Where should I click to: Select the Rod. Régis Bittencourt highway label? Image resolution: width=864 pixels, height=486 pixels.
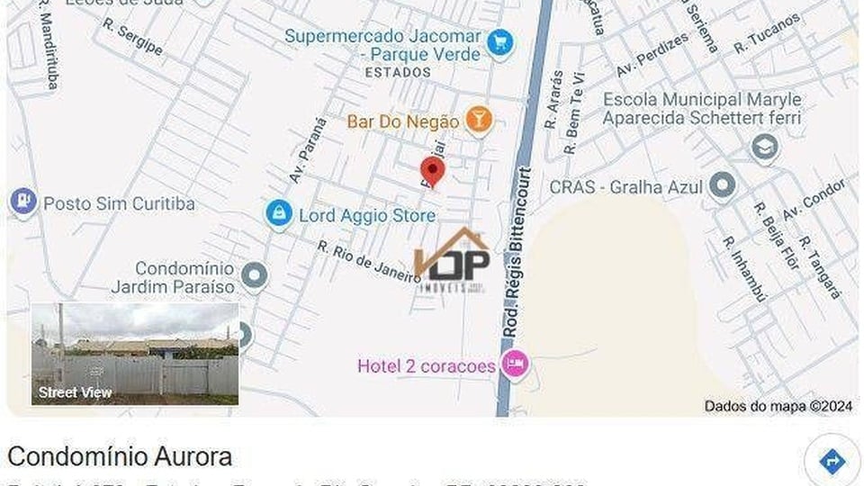(518, 252)
